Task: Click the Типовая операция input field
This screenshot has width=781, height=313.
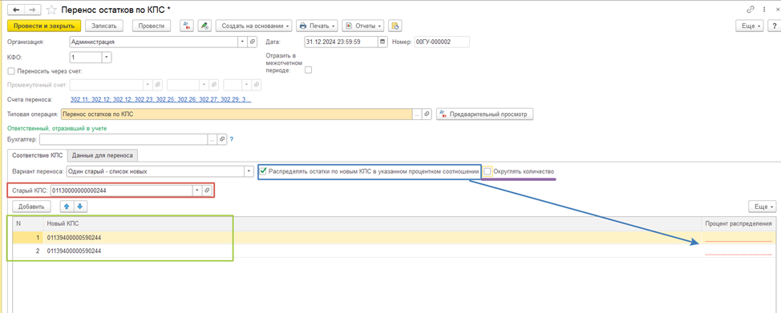Action: [x=237, y=114]
